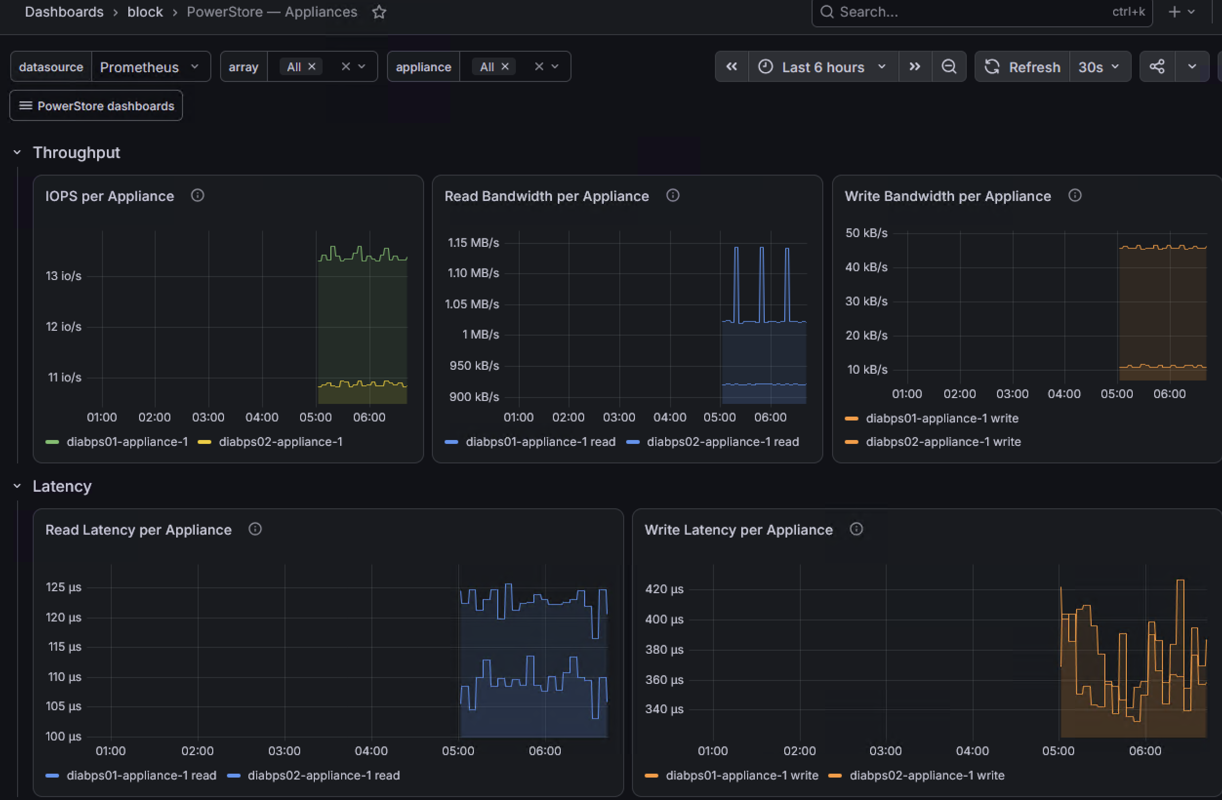Click the array variable label

pyautogui.click(x=244, y=67)
